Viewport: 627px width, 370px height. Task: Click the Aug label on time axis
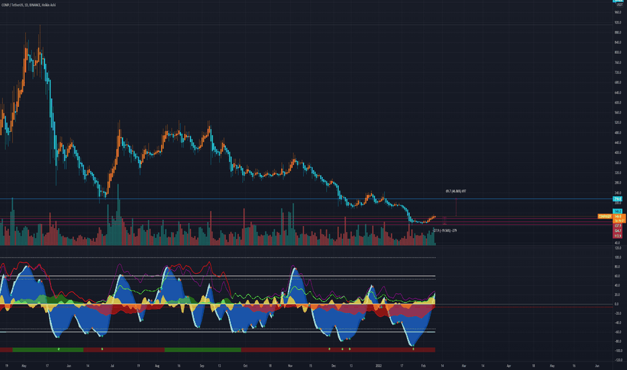click(157, 365)
